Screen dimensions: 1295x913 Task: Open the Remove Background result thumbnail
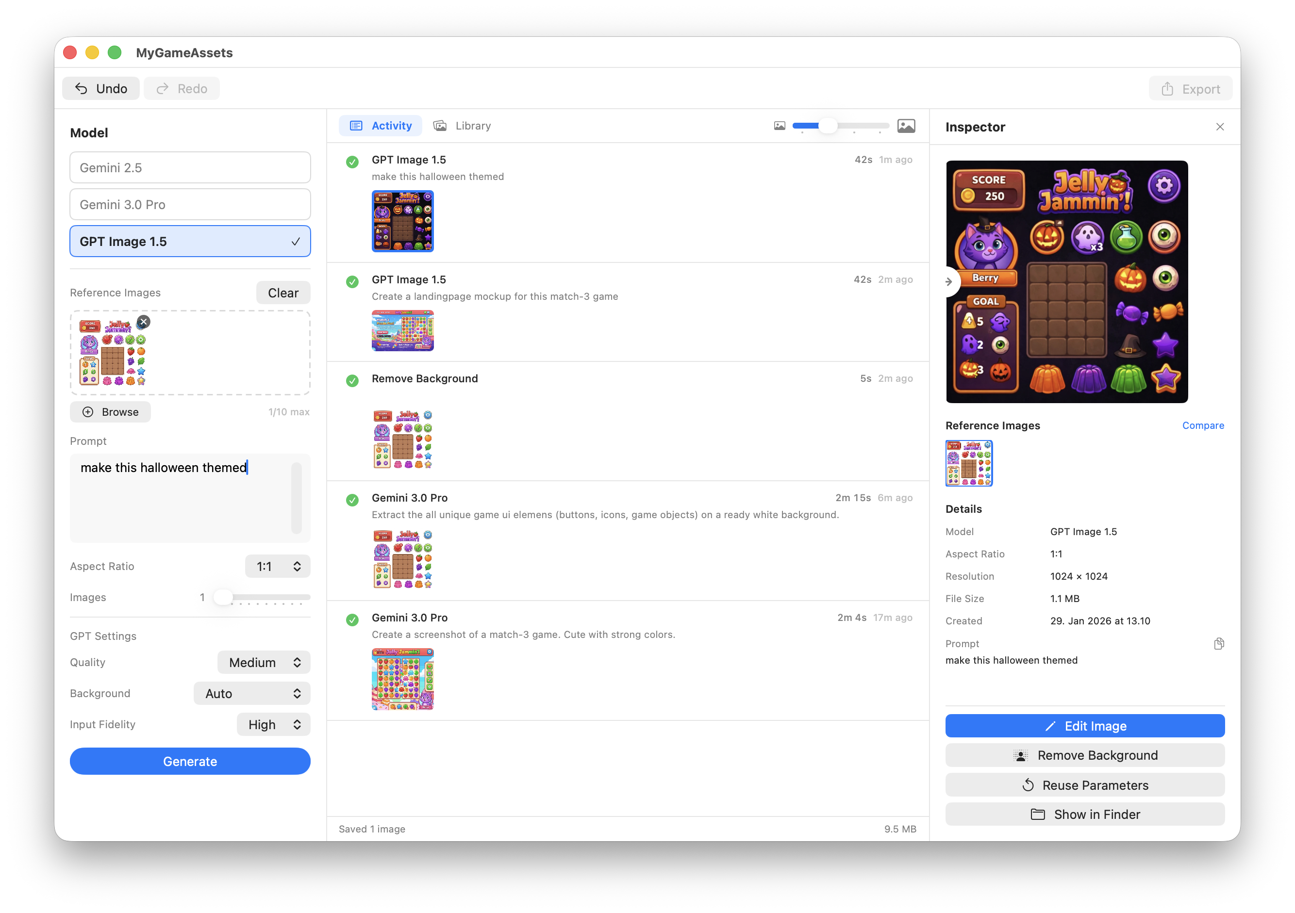click(x=403, y=440)
